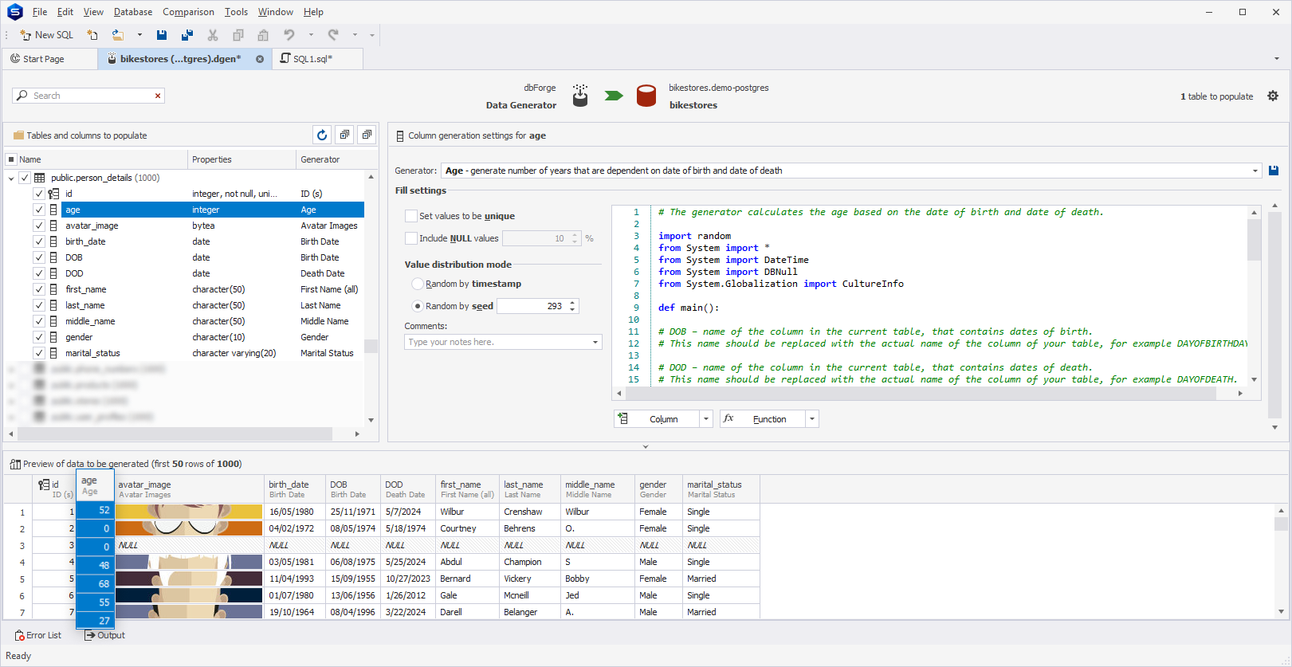Open the Error List panel

pyautogui.click(x=37, y=635)
